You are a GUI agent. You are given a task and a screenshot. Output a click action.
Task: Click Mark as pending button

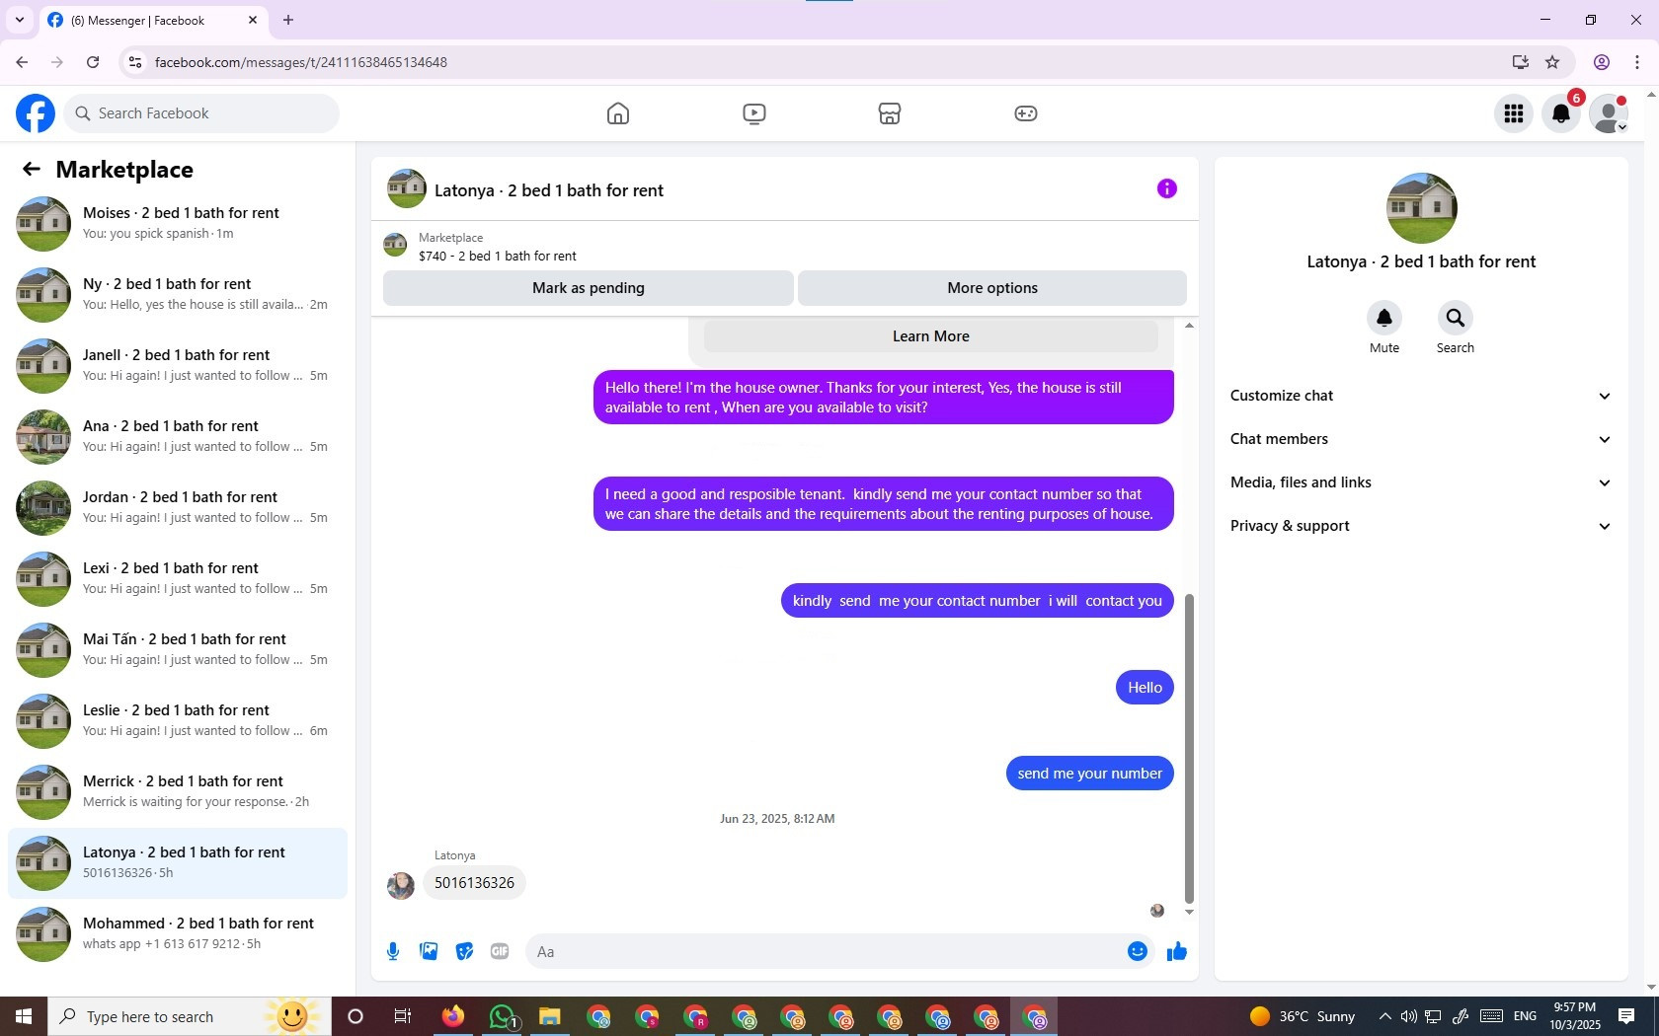point(589,288)
